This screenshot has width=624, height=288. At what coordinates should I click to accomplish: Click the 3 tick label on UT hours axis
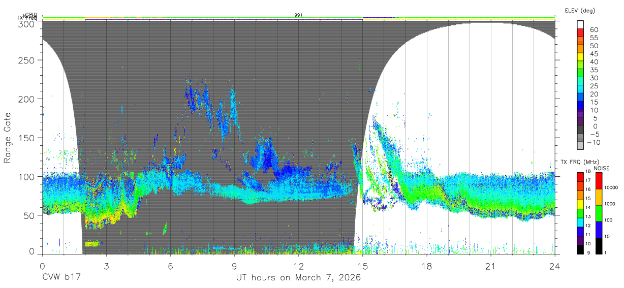click(106, 266)
